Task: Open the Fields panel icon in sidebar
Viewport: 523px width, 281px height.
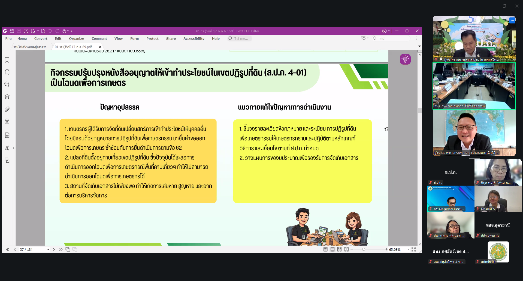Action: tap(7, 135)
